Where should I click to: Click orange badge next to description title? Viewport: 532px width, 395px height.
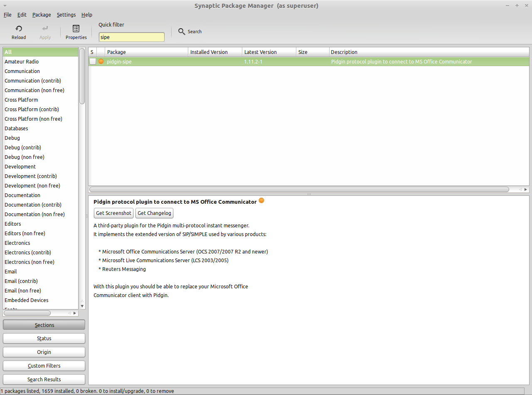point(261,201)
